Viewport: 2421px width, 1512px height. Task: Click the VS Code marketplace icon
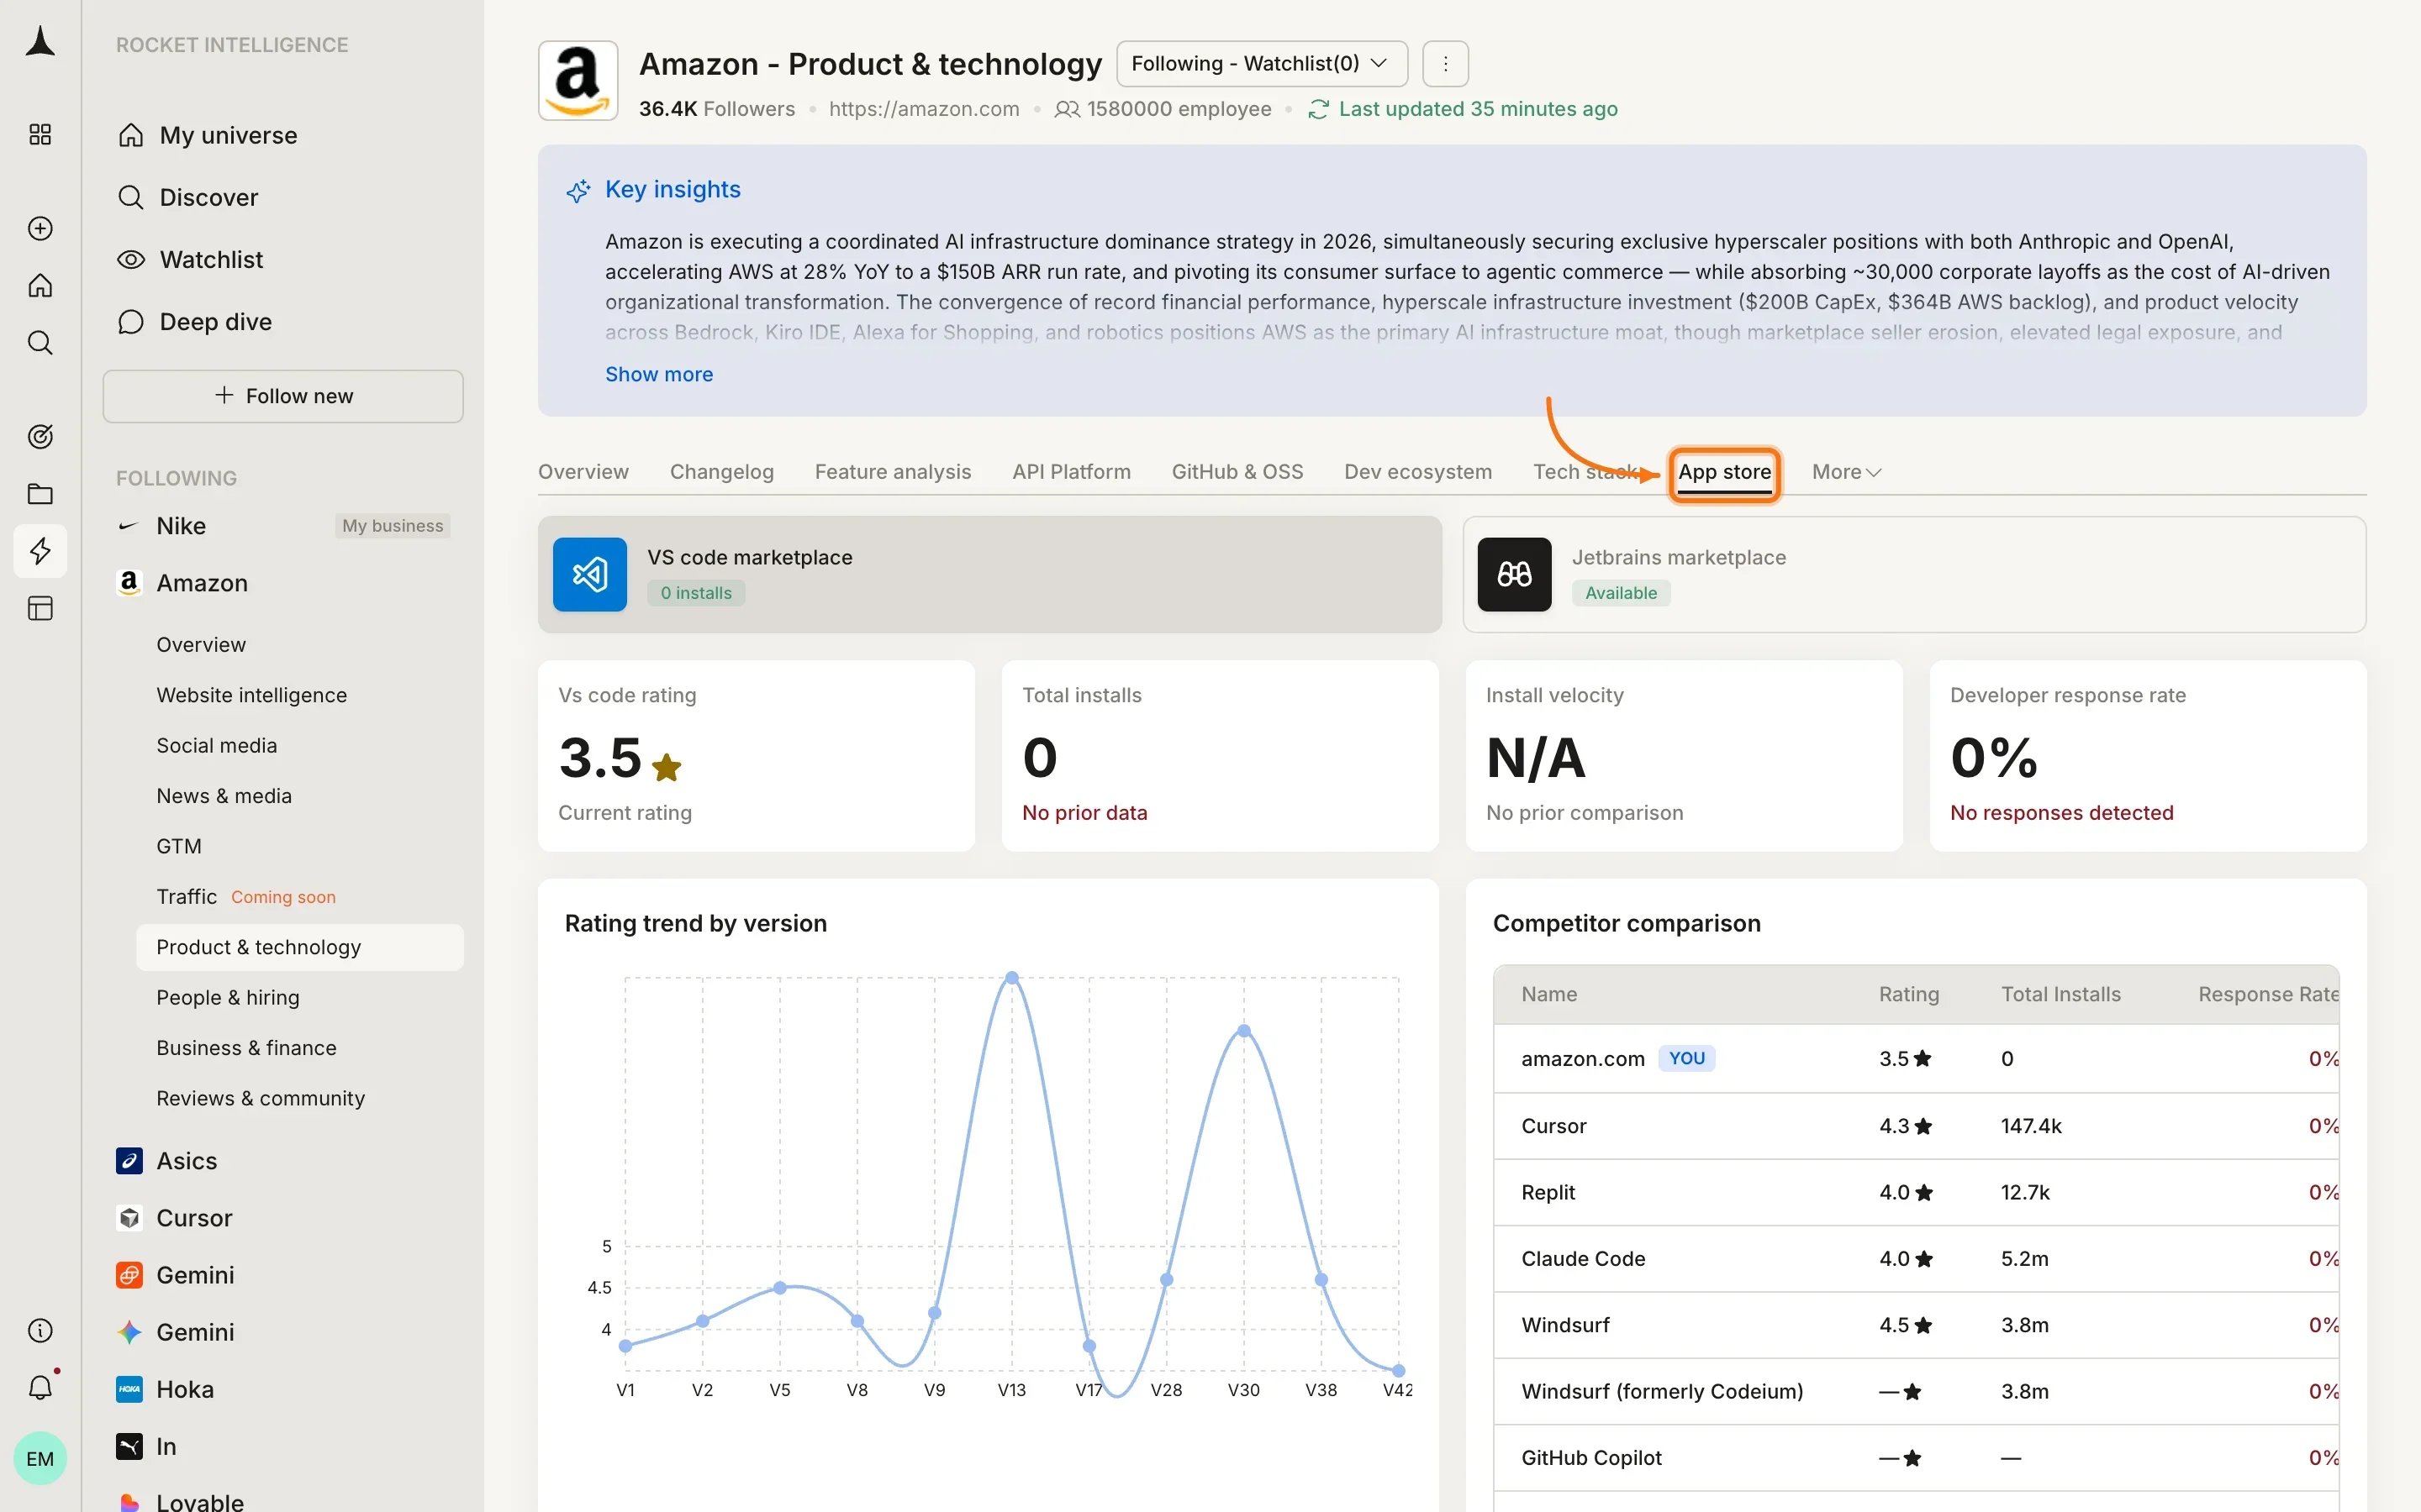pos(589,574)
